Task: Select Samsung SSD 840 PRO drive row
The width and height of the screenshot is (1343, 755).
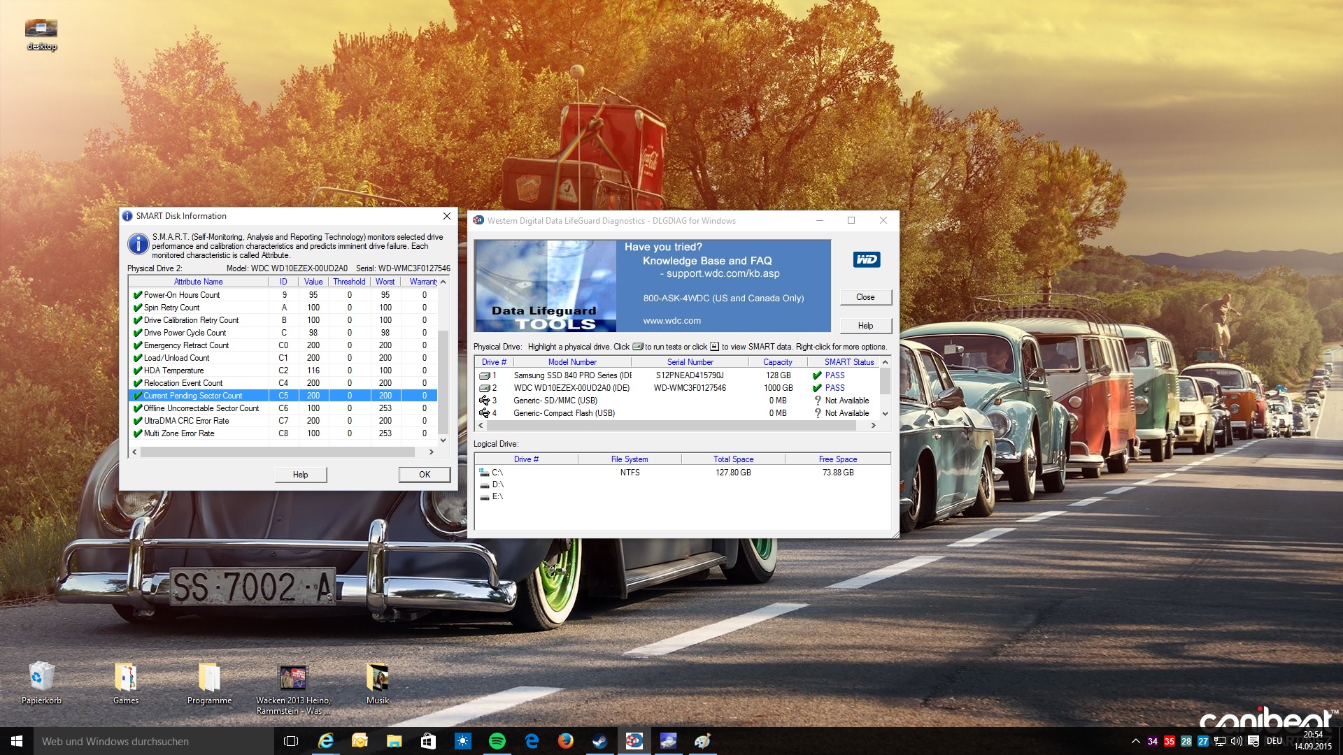Action: click(571, 375)
